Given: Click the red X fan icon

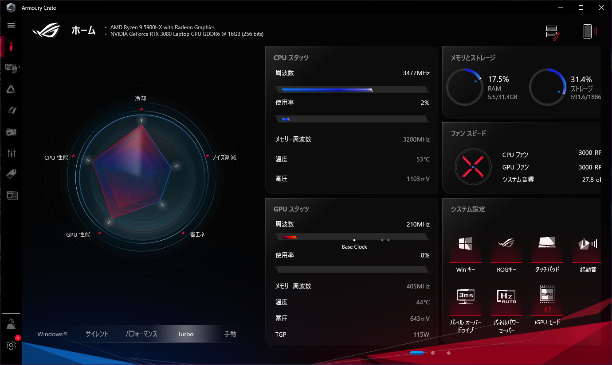Looking at the screenshot, I should click(473, 167).
